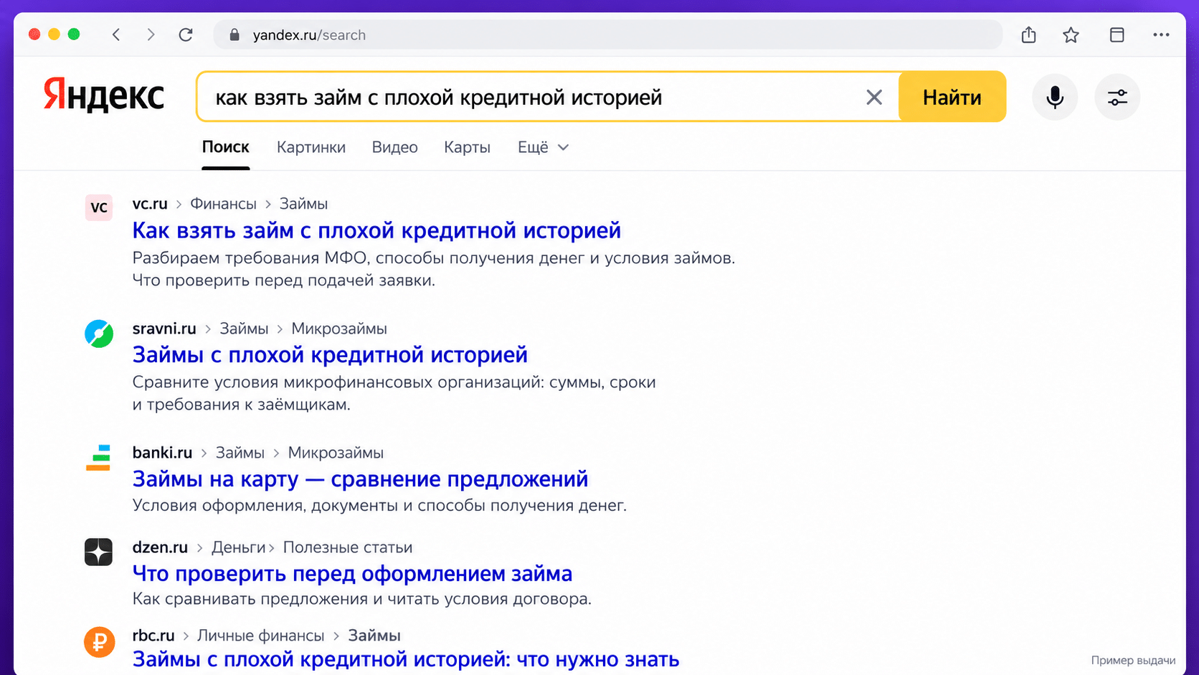The height and width of the screenshot is (675, 1199).
Task: Switch to the Видео tab
Action: tap(394, 147)
